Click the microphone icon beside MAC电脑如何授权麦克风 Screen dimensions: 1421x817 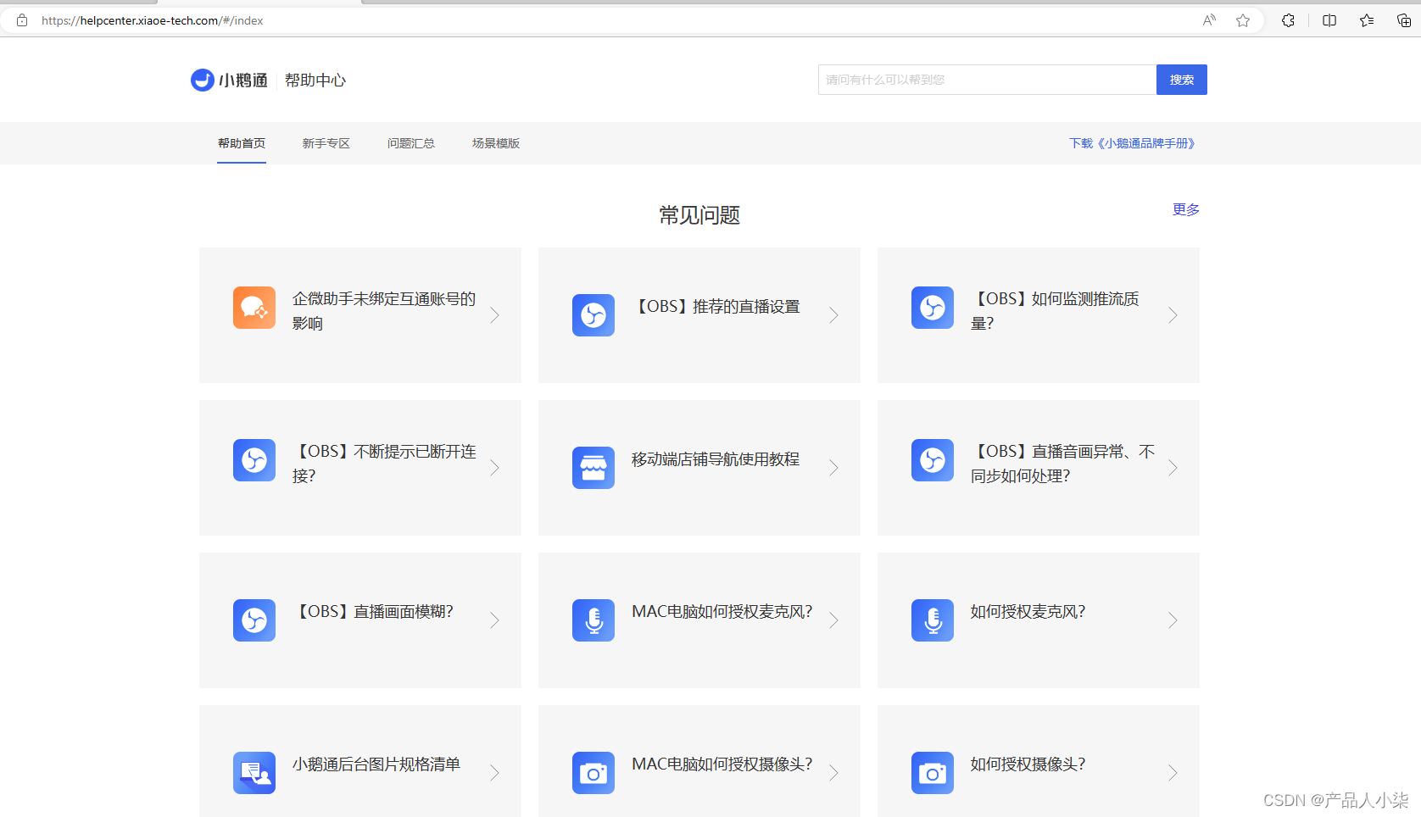(593, 620)
